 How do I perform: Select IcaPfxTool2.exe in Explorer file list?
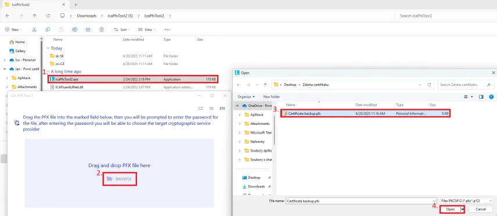[x=133, y=79]
